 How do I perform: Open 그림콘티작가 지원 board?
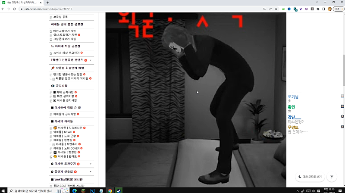(x=64, y=39)
